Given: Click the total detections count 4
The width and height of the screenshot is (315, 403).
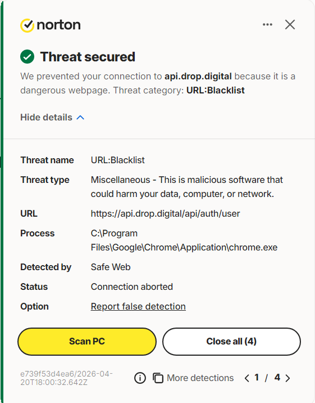Looking at the screenshot, I should [277, 378].
